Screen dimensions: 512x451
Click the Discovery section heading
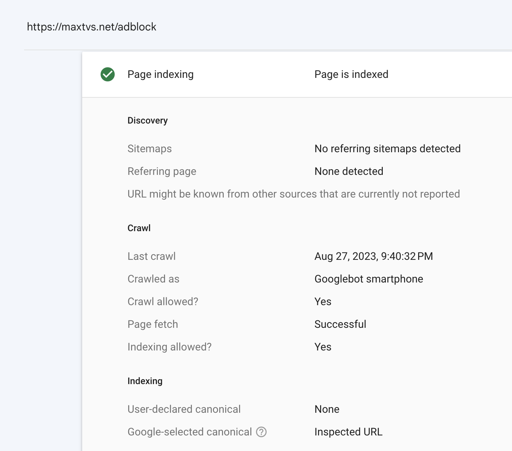coord(147,120)
